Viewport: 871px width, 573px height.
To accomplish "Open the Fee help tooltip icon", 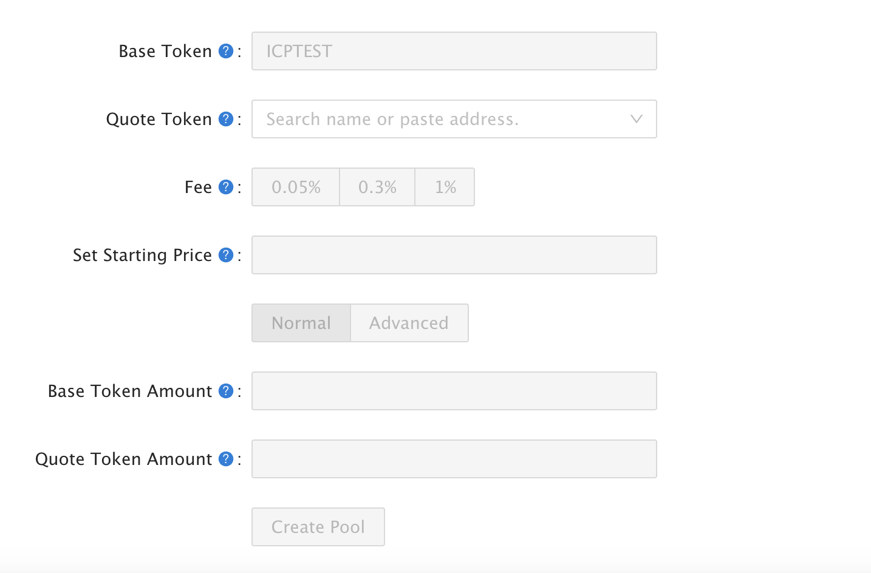I will point(226,187).
